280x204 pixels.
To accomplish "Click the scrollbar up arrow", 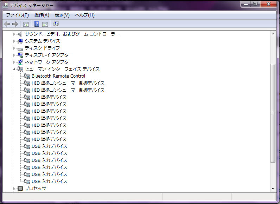I will pos(273,33).
